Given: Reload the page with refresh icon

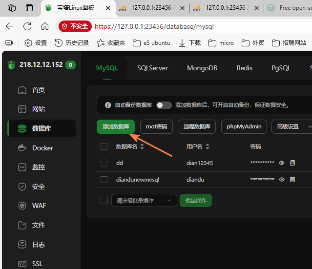Looking at the screenshot, I should [27, 26].
